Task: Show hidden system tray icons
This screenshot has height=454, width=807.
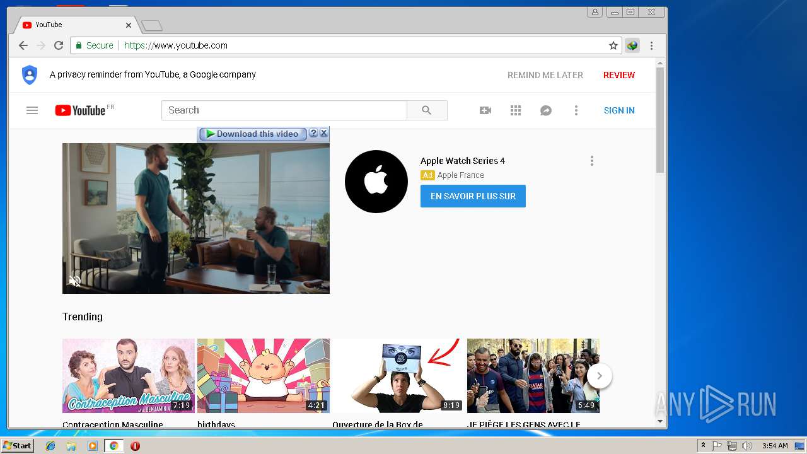Action: click(703, 446)
